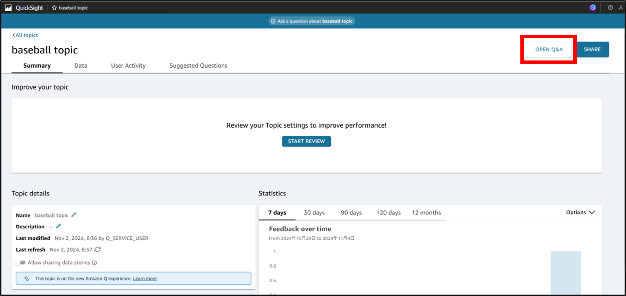
Task: Open the user account icon
Action: click(621, 7)
